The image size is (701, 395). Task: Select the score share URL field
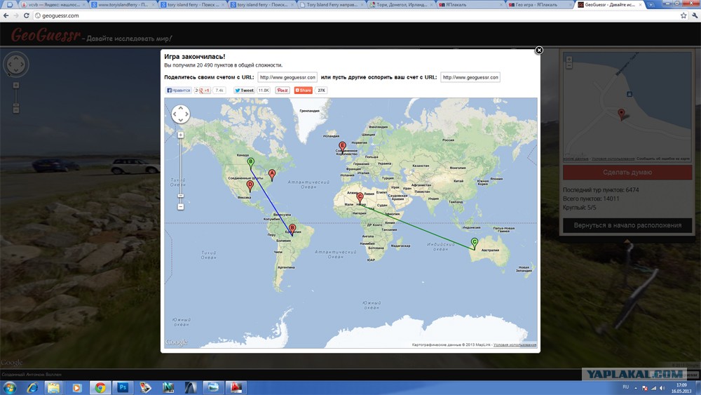[x=287, y=77]
